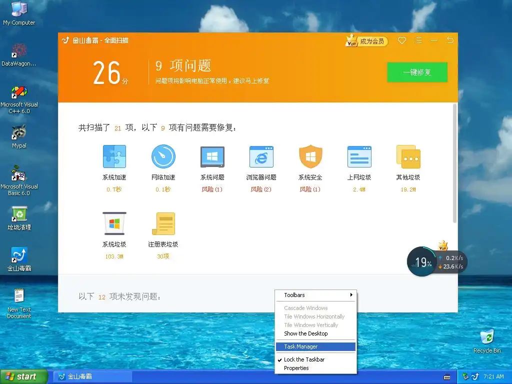Click the grayed Tile Windows Vertically entry
Screen dimensions: 512x384
tap(316, 325)
